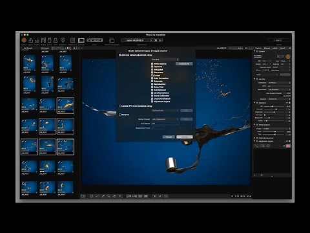Viewport: 310px width, 233px height.
Task: Switch to the Browse tab
Action: tap(267, 48)
